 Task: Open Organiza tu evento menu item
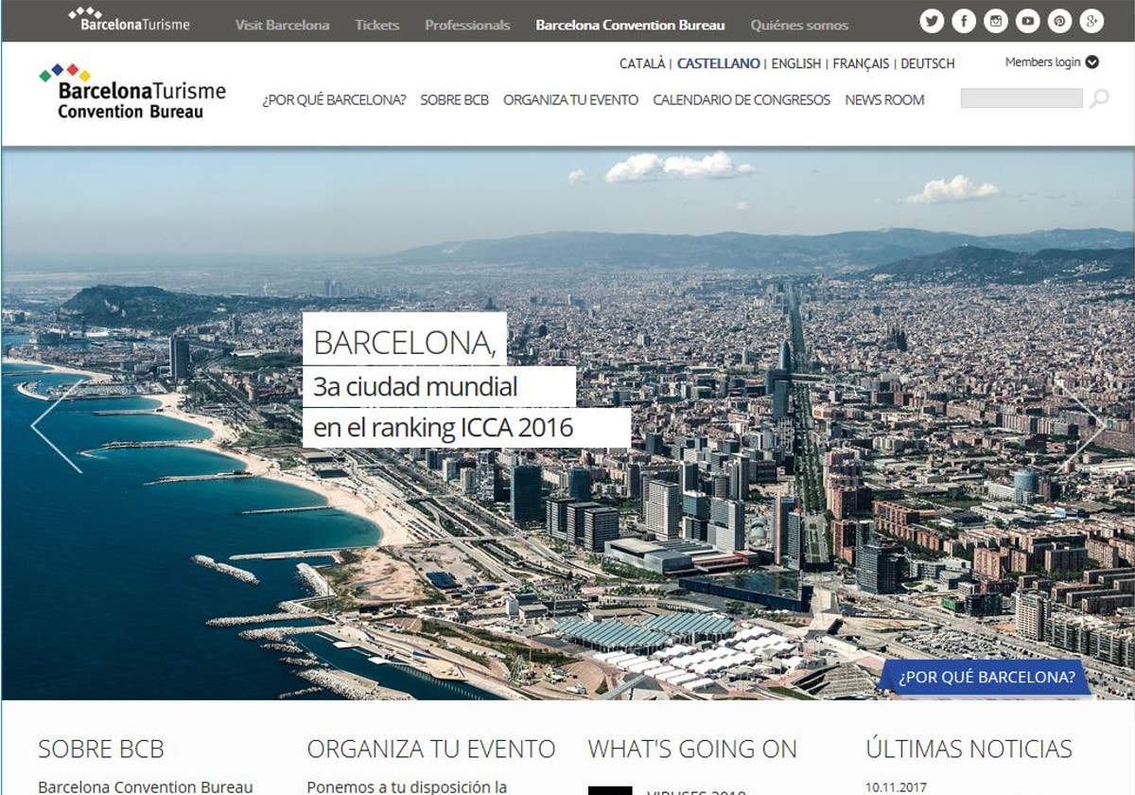pos(570,99)
